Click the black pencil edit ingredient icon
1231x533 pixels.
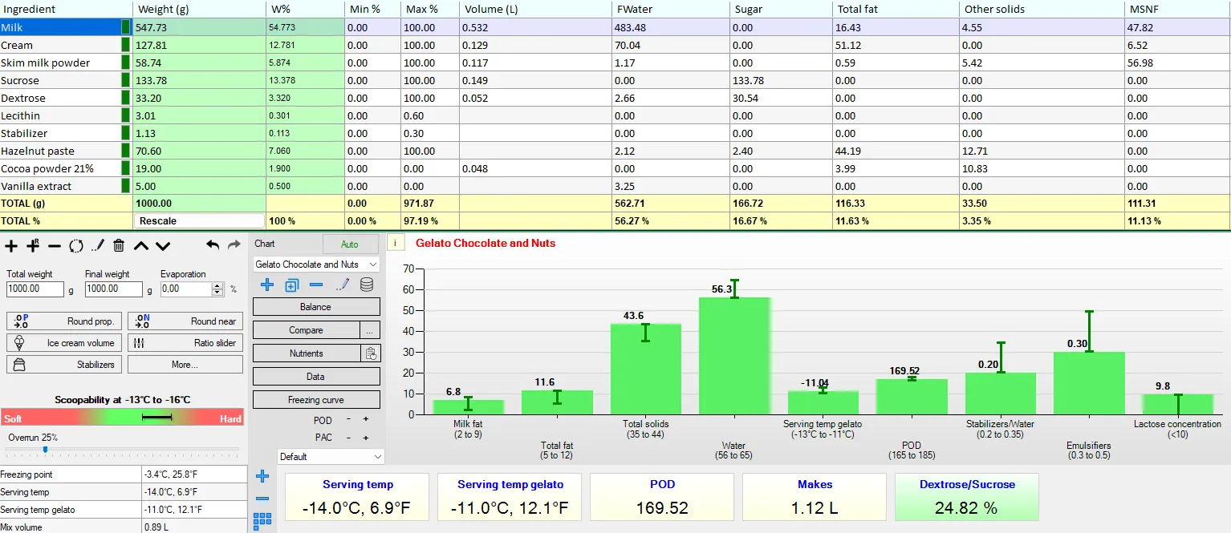click(97, 246)
